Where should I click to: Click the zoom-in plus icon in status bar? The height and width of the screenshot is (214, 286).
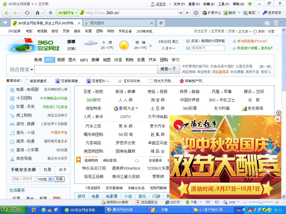(277, 202)
